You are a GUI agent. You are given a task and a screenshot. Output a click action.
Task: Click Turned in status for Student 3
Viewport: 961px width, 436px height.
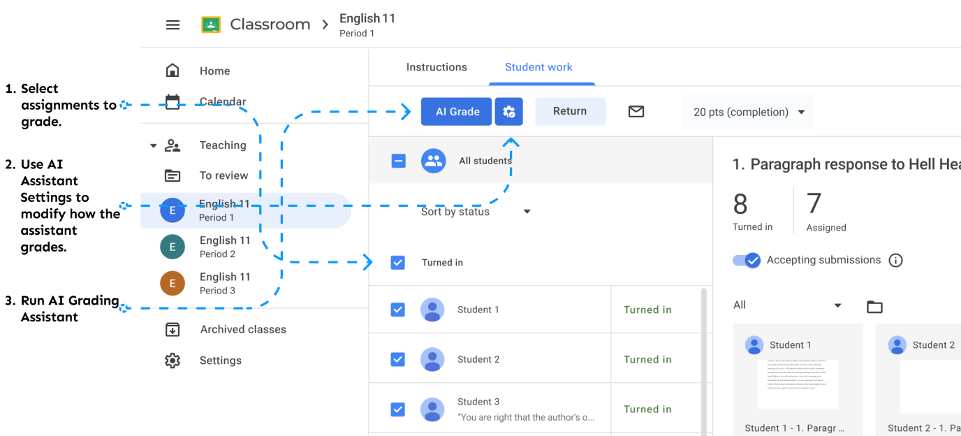click(x=647, y=409)
